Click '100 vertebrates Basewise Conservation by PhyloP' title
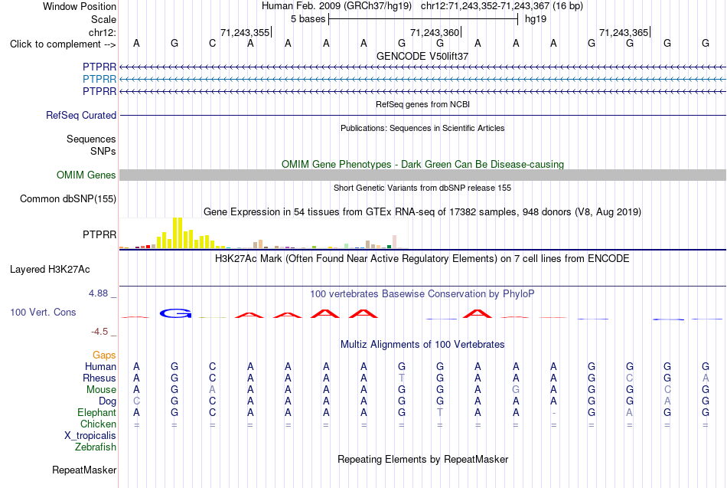727x488 pixels. pos(422,294)
